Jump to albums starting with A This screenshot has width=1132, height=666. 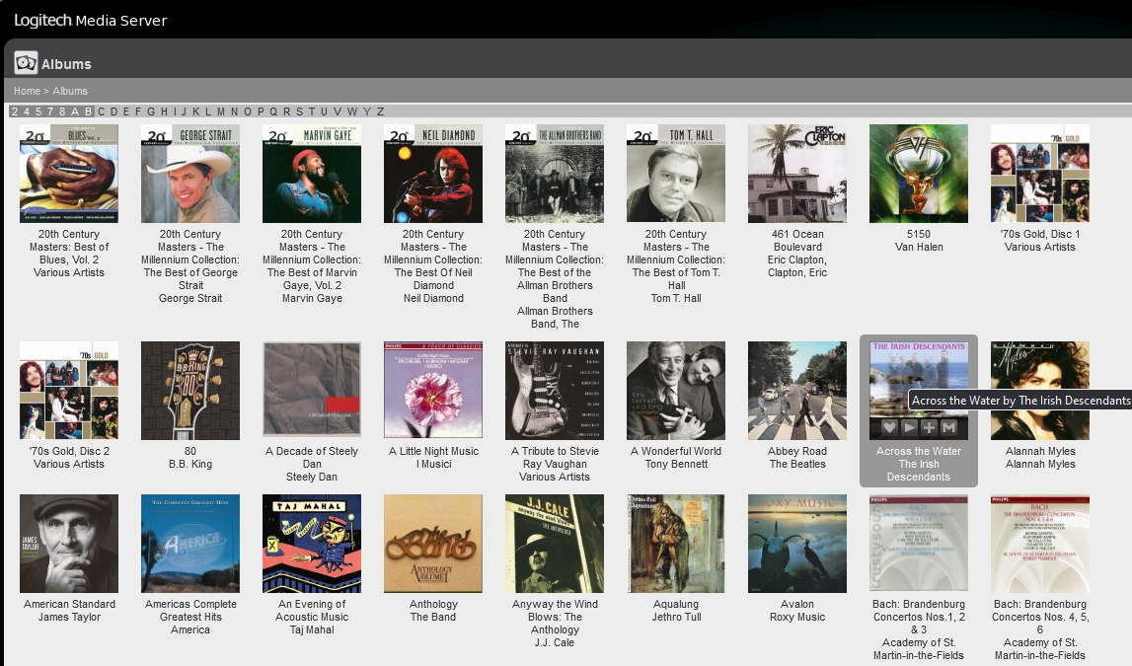point(74,111)
